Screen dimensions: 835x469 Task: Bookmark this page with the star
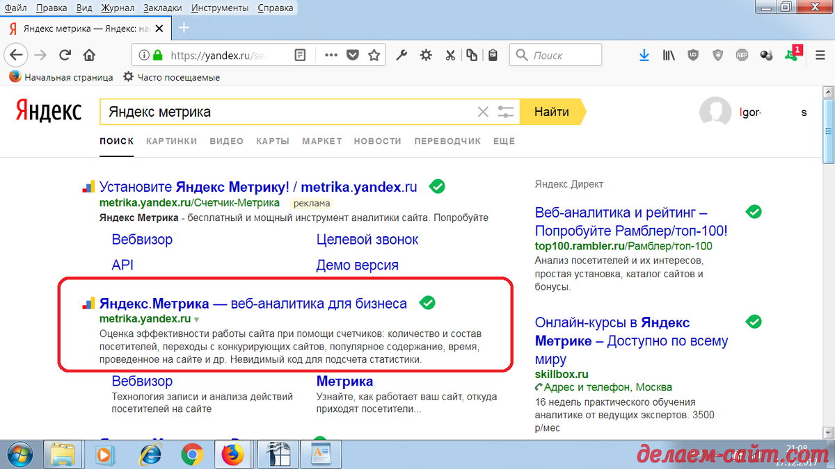tap(374, 55)
